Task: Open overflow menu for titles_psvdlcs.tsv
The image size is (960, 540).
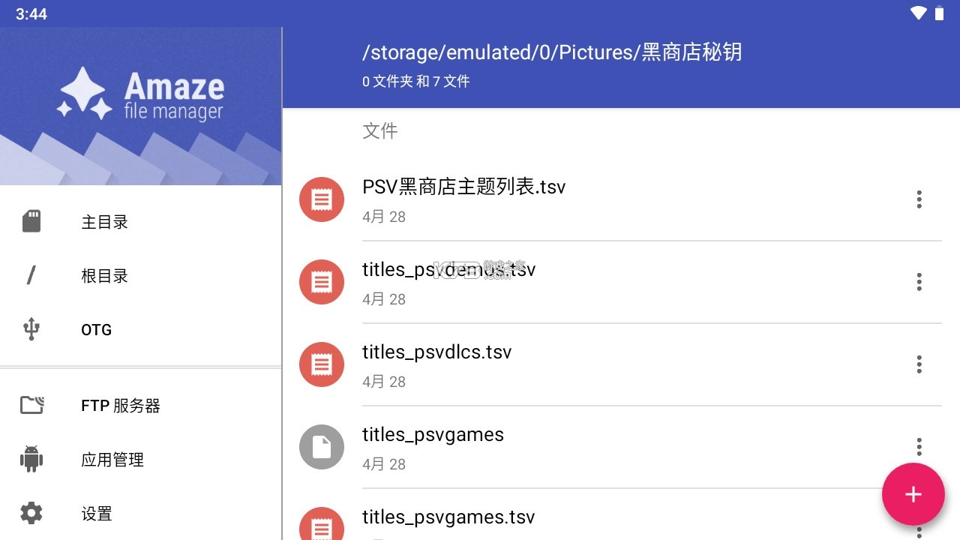Action: coord(919,364)
